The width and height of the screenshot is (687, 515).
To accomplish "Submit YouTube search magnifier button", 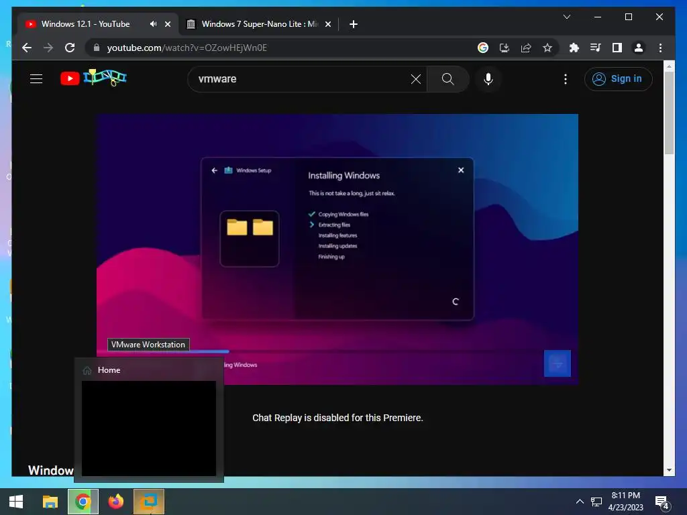I will (x=447, y=79).
